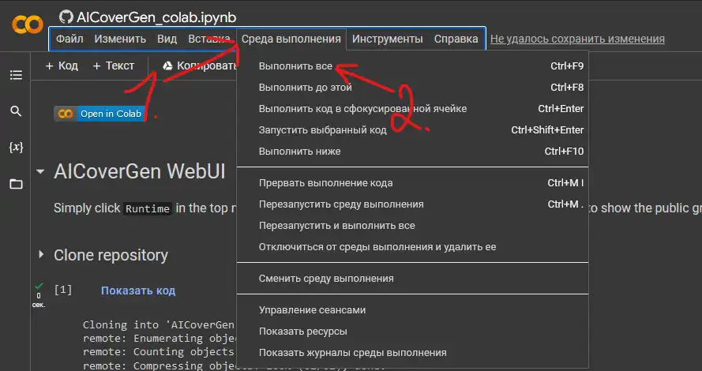Image resolution: width=702 pixels, height=371 pixels.
Task: Select Прервать выполнение кода
Action: [412, 183]
